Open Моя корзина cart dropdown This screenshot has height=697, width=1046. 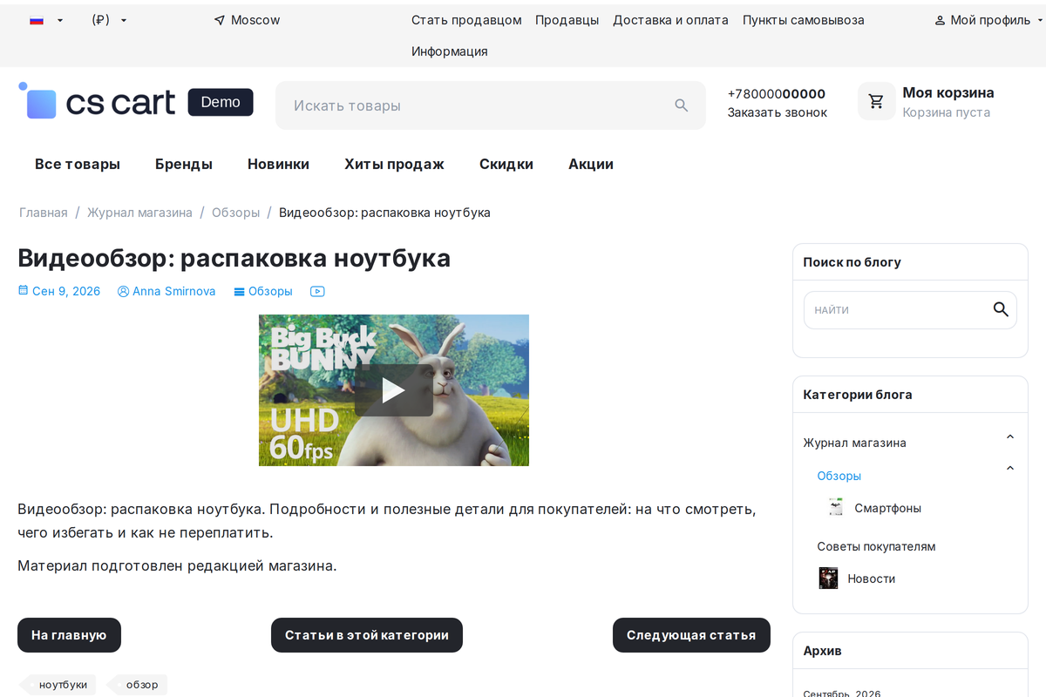point(948,92)
